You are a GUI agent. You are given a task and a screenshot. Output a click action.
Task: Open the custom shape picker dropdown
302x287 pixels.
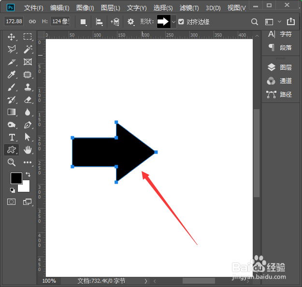pyautogui.click(x=173, y=22)
